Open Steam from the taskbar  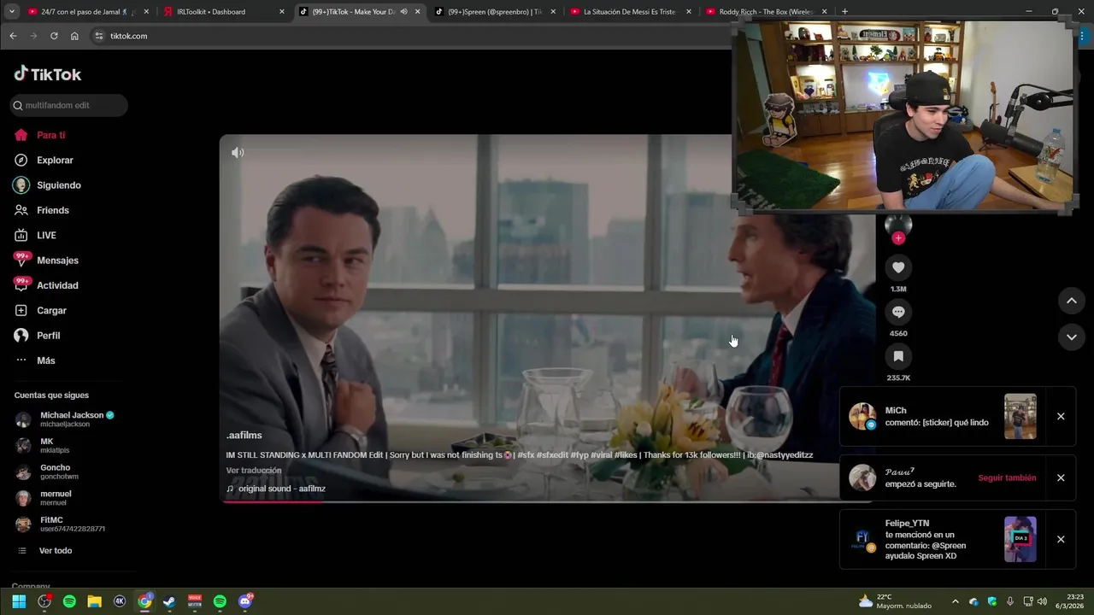tap(169, 601)
